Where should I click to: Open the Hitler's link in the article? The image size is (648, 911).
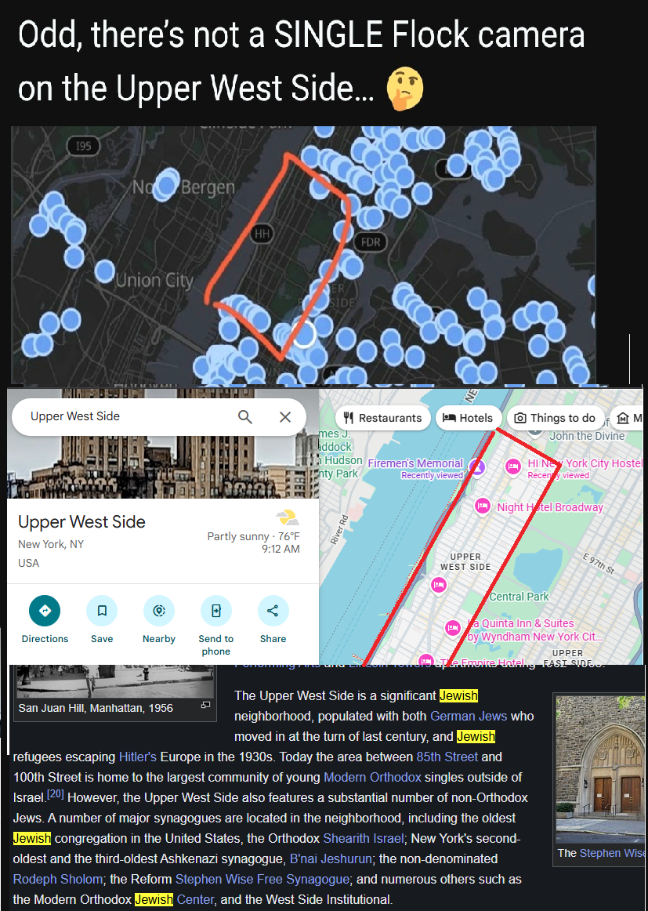click(x=138, y=757)
